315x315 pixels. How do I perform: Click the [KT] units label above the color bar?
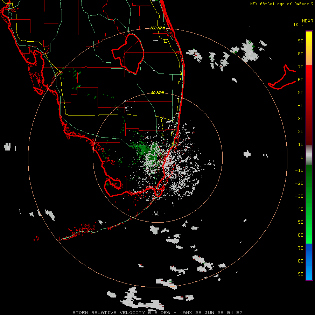(299, 24)
